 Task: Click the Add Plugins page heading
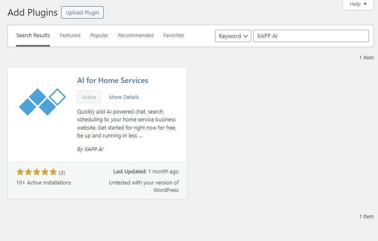(33, 12)
